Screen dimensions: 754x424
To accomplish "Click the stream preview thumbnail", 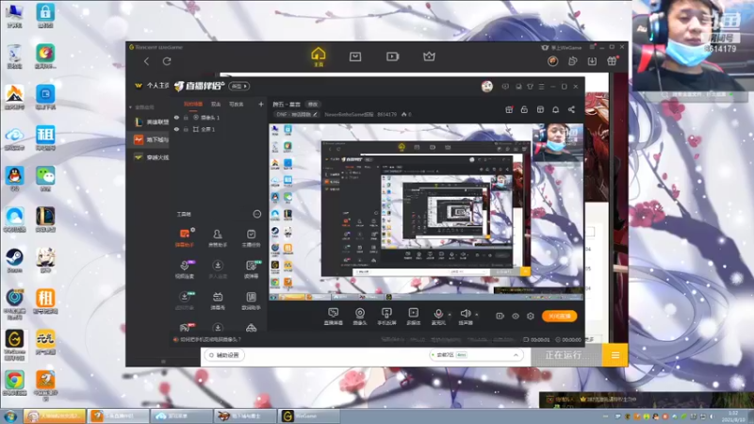I will 426,212.
